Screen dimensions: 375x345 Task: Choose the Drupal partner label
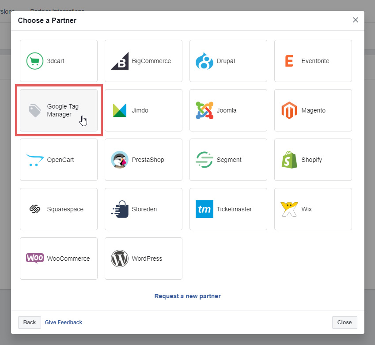pos(226,61)
